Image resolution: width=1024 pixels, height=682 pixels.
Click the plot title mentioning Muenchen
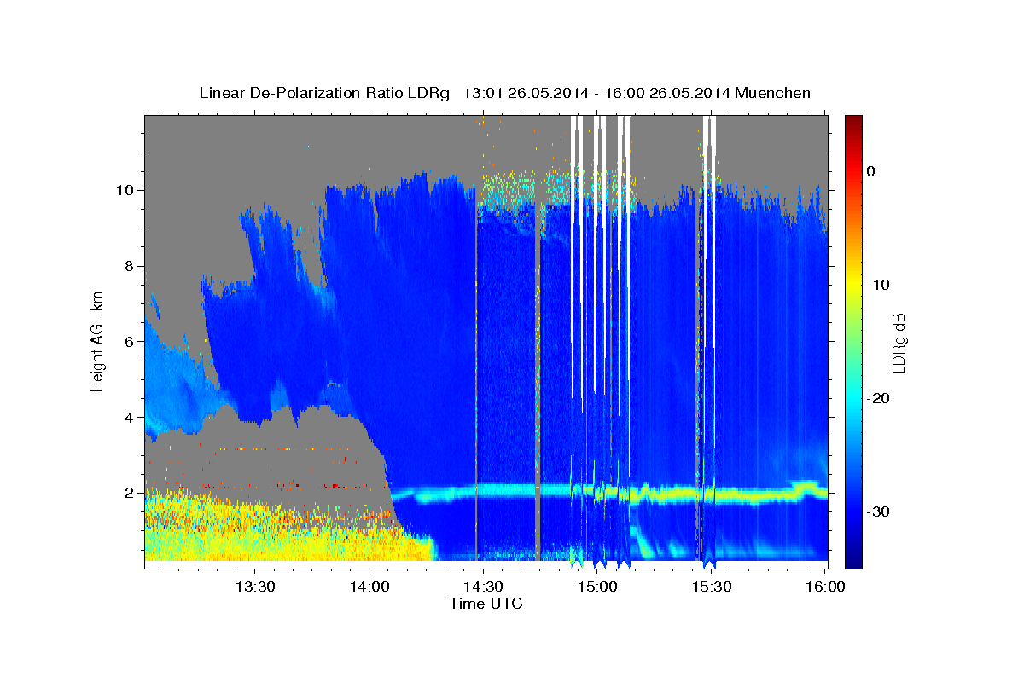click(504, 93)
